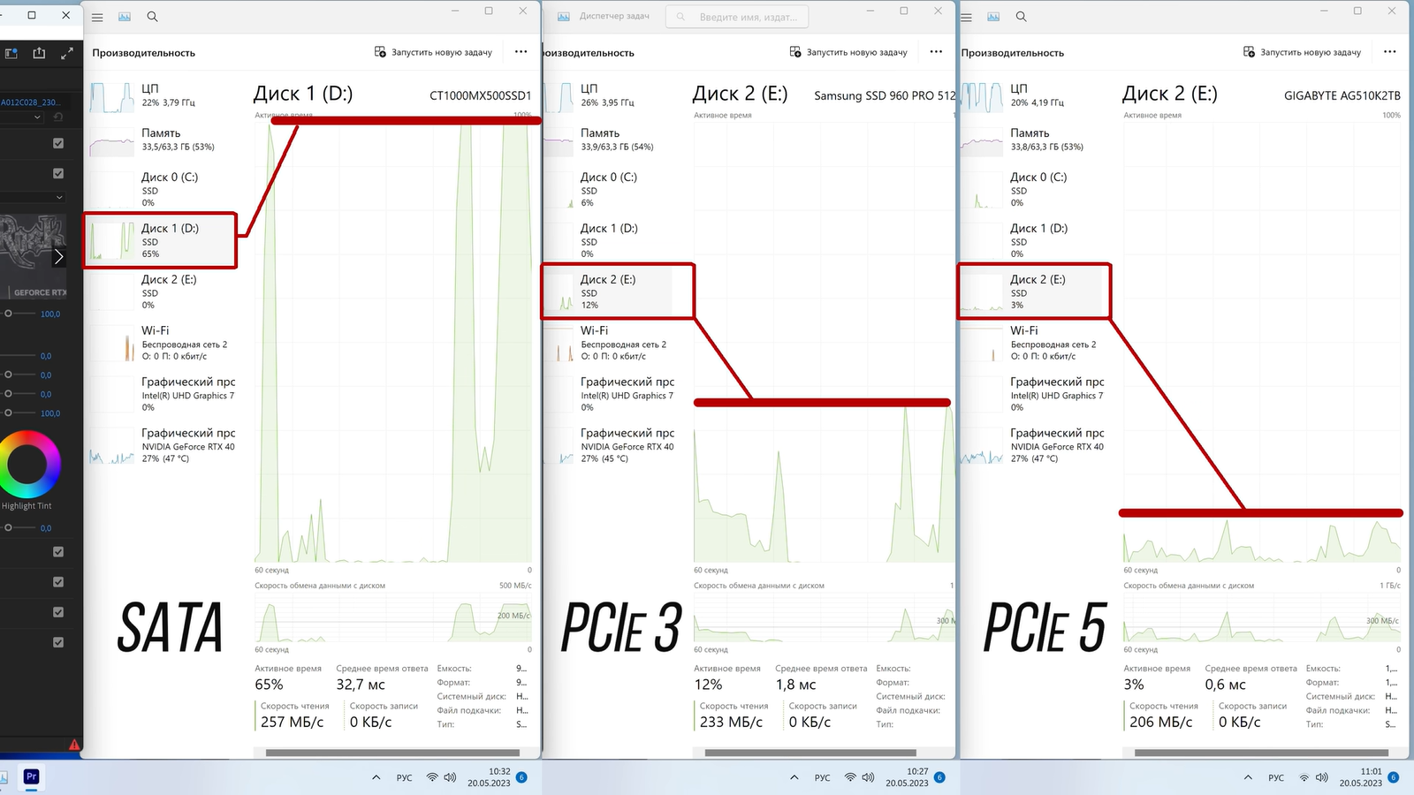1414x795 pixels.
Task: Click horizontal scrollbar in GIGABYTE AG510K2TB window
Action: pos(1261,753)
